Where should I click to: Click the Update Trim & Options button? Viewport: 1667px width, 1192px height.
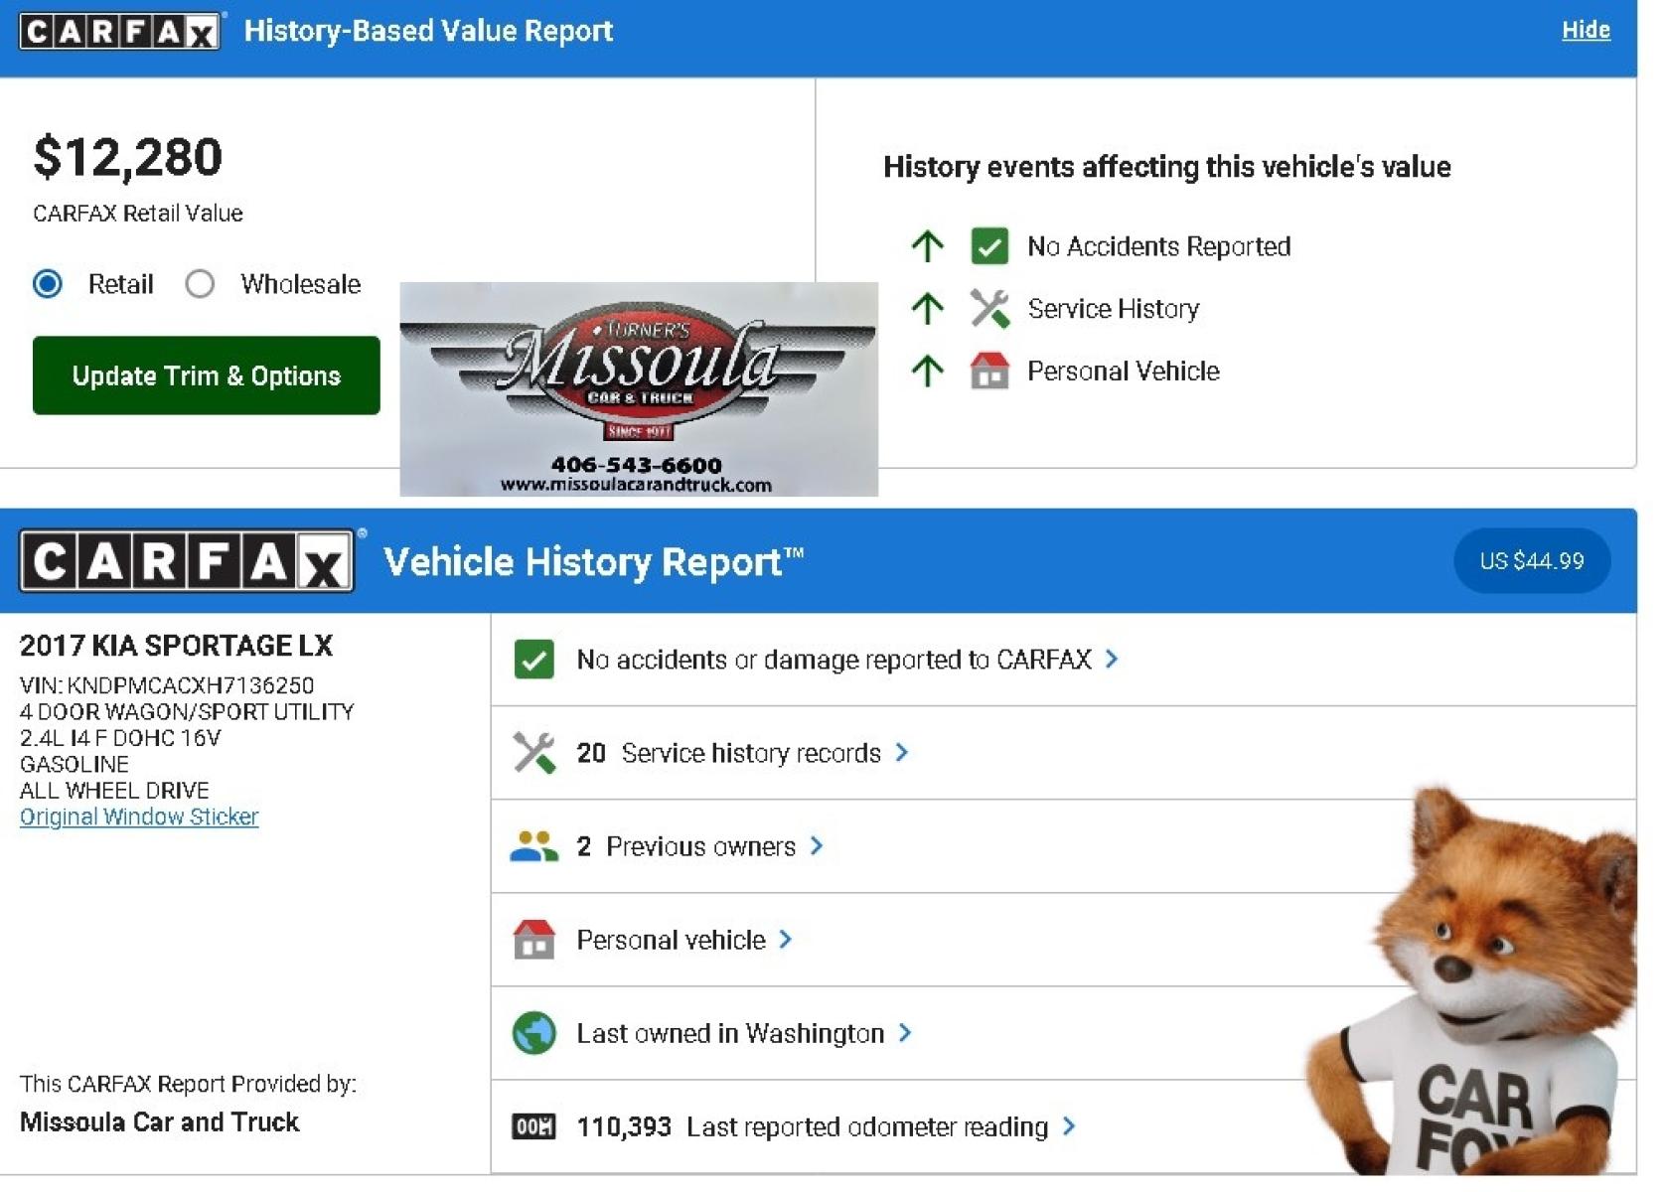click(207, 375)
